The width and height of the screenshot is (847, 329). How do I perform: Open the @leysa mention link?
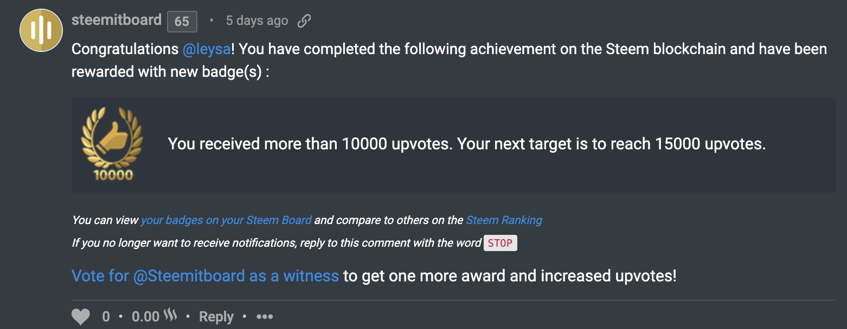click(207, 49)
